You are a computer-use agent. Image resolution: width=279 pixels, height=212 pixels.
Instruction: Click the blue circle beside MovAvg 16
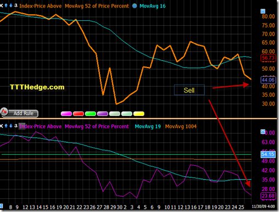click(135, 6)
